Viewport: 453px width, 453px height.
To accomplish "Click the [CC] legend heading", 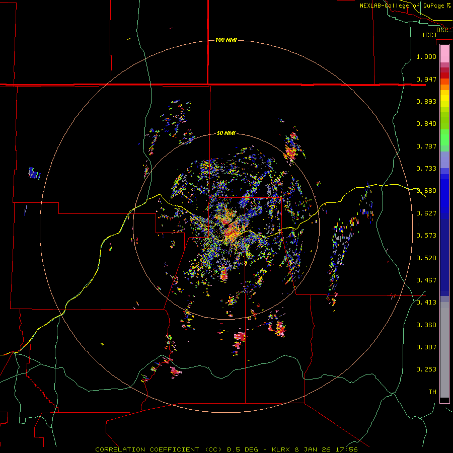I will (429, 35).
